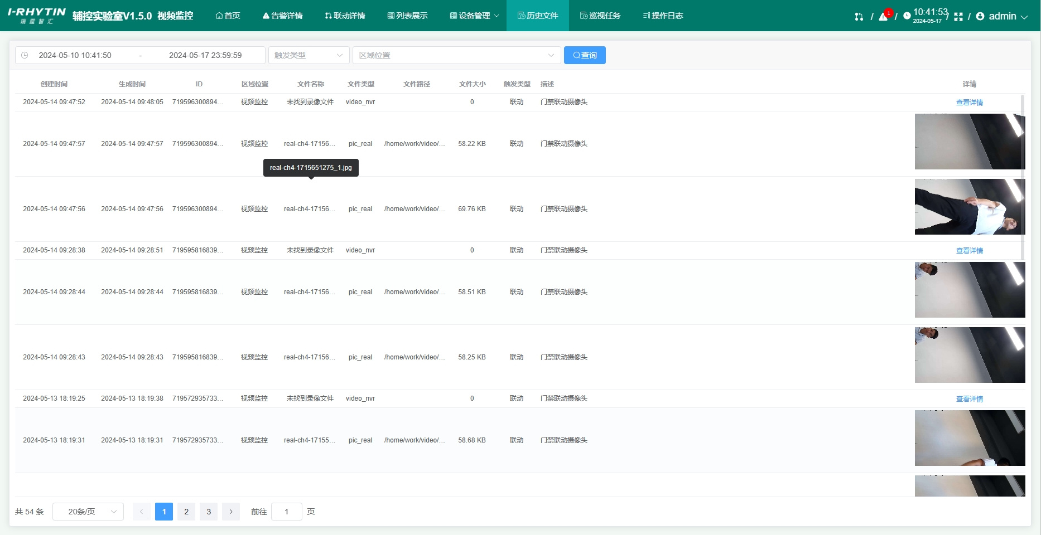Open 查看详情 for row 2024-05-13 18:19:25
Image resolution: width=1041 pixels, height=535 pixels.
[970, 399]
